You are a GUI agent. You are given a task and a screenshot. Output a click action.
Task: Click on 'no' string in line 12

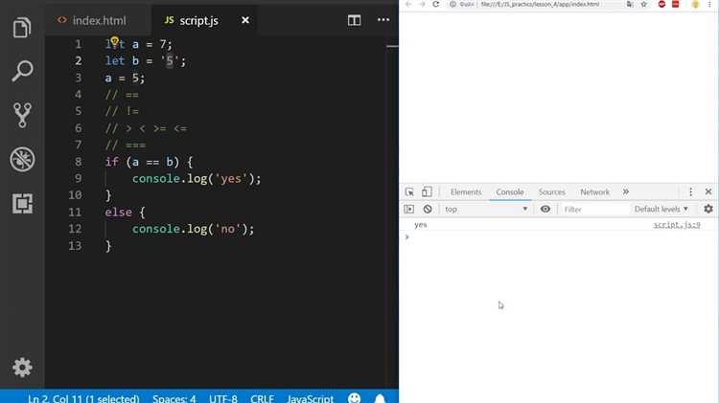click(x=228, y=229)
